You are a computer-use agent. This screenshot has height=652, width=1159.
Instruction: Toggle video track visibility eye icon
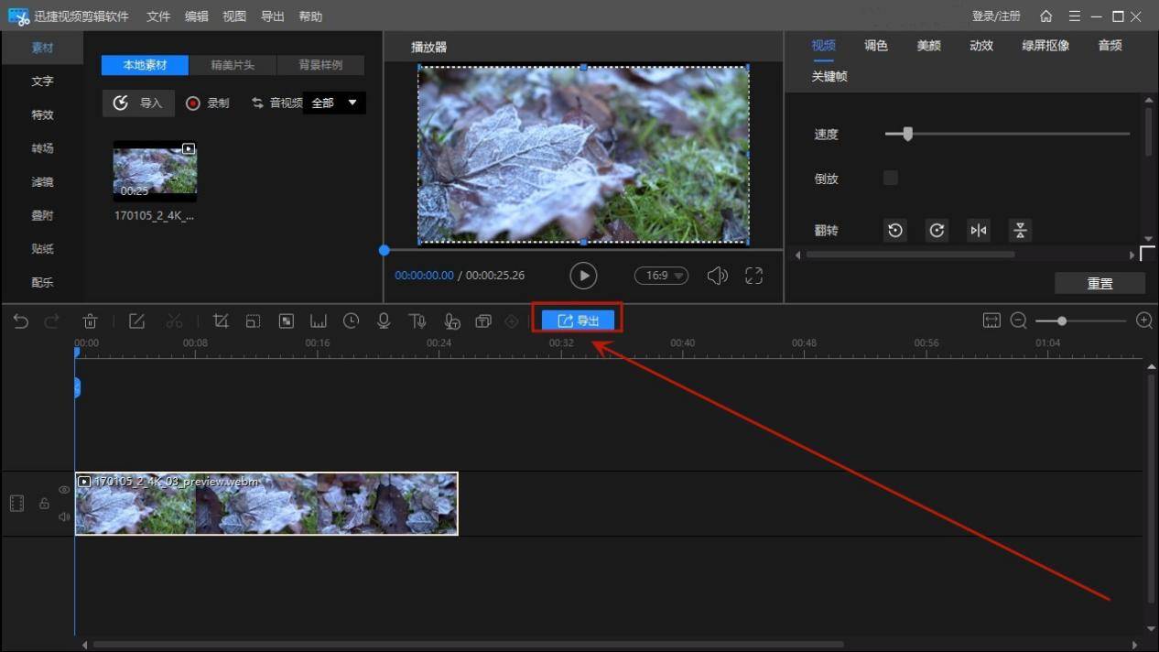[64, 490]
